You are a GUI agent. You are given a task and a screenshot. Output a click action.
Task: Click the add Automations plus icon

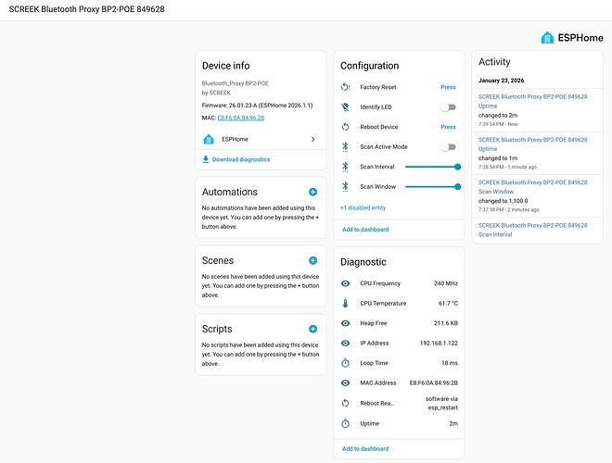[x=312, y=192]
